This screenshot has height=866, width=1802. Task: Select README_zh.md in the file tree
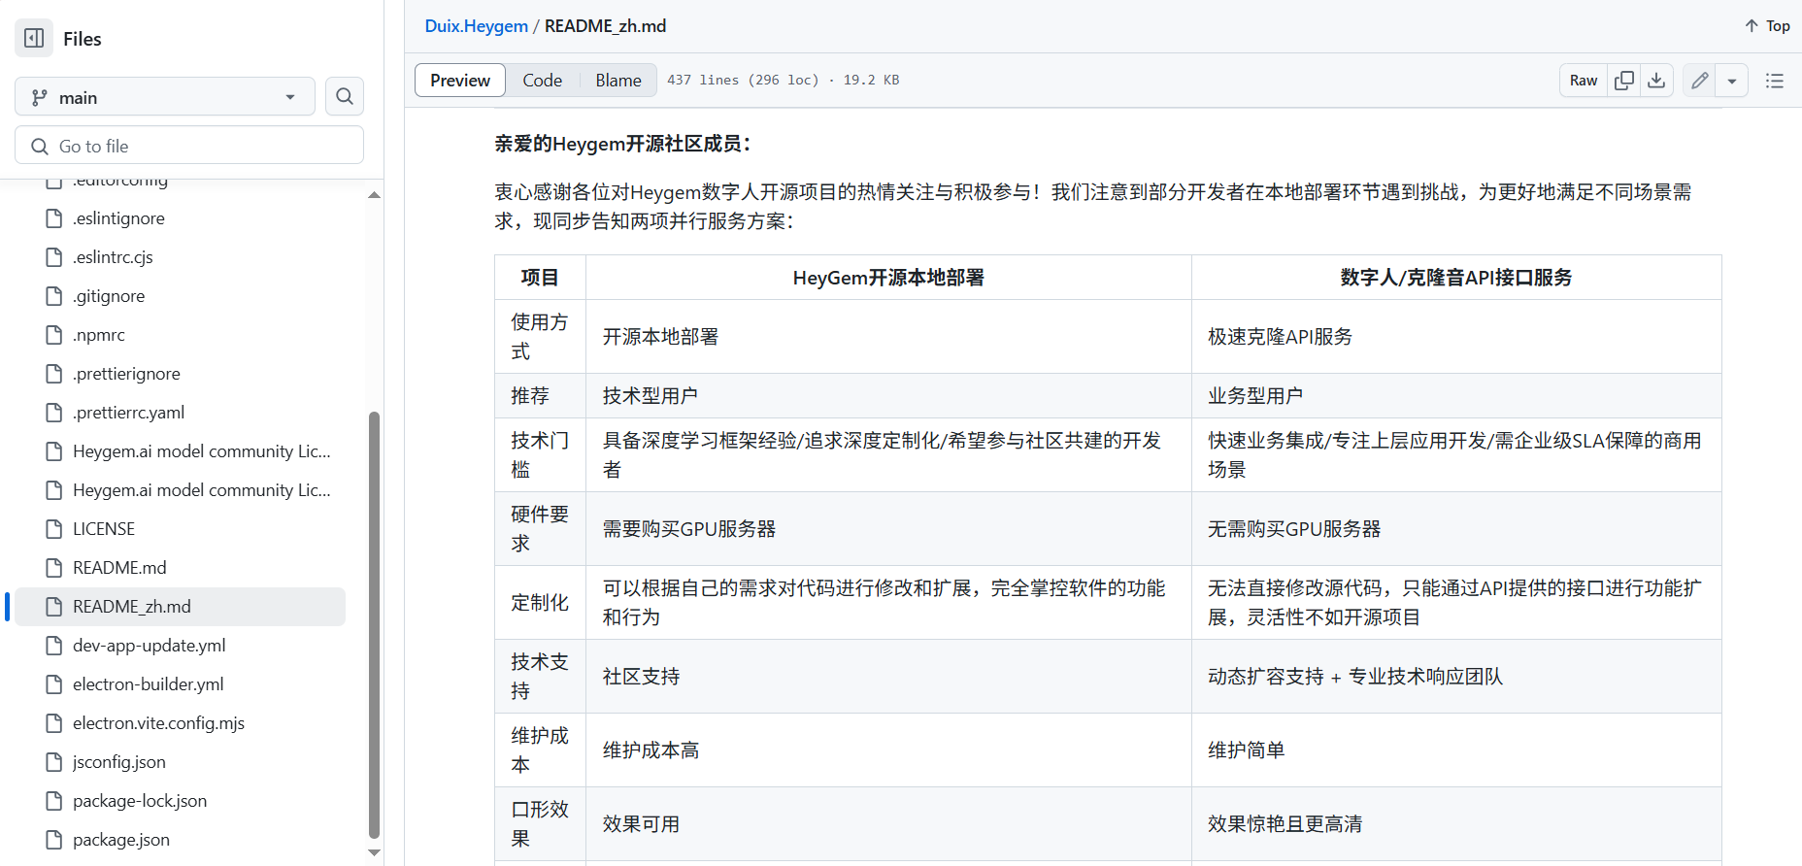coord(181,607)
